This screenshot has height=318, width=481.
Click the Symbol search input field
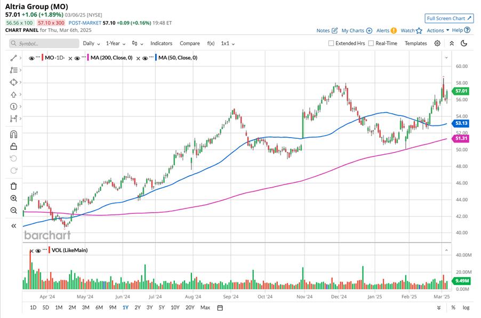point(44,44)
